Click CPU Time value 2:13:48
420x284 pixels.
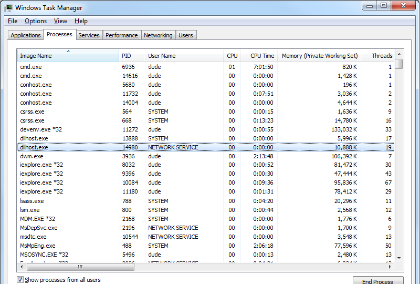click(264, 156)
